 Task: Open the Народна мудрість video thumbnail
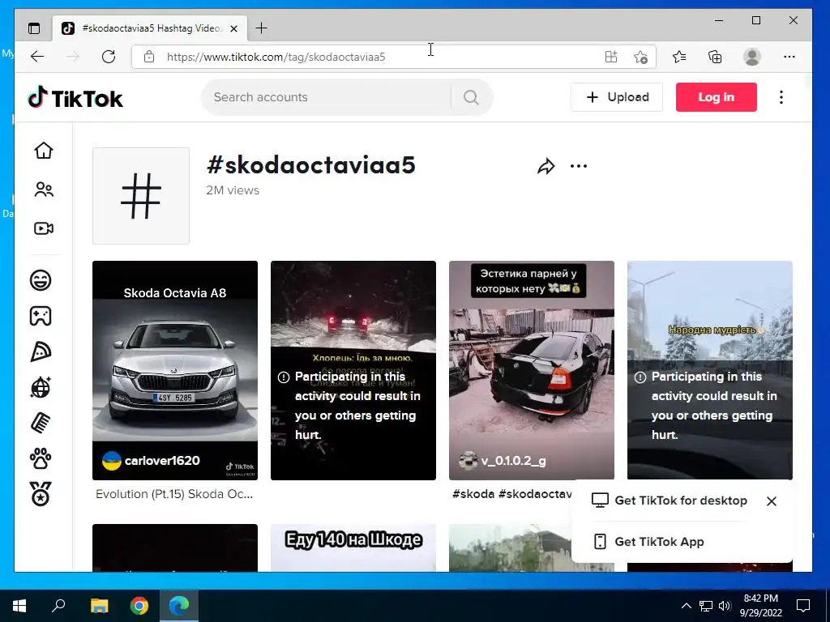(710, 370)
